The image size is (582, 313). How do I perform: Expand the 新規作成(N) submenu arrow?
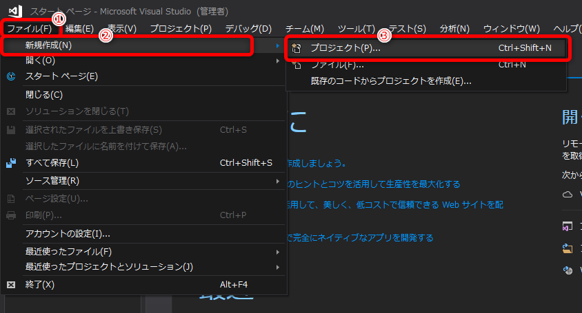click(x=278, y=45)
